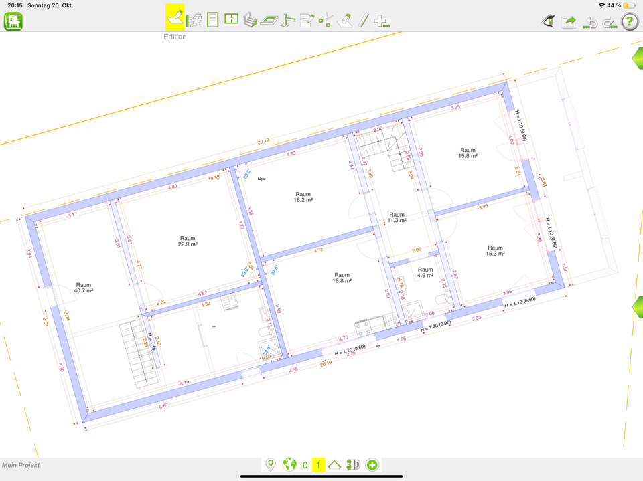Click the green help question mark button
The image size is (643, 481).
click(x=630, y=21)
